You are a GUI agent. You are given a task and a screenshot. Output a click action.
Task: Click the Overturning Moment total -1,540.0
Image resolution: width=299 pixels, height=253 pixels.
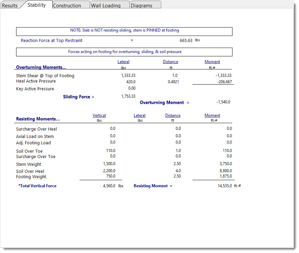pos(223,102)
